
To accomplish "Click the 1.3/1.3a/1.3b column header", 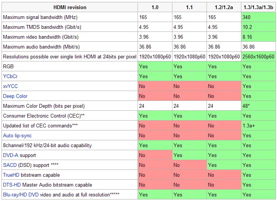I will point(259,7).
